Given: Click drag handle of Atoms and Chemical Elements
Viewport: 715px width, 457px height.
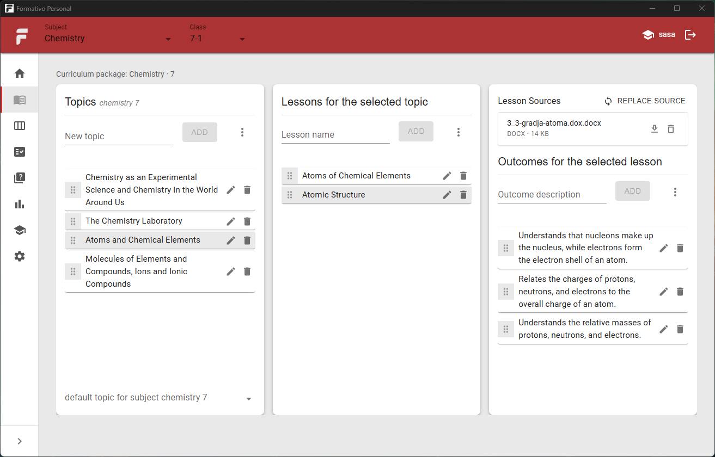Looking at the screenshot, I should coord(73,240).
